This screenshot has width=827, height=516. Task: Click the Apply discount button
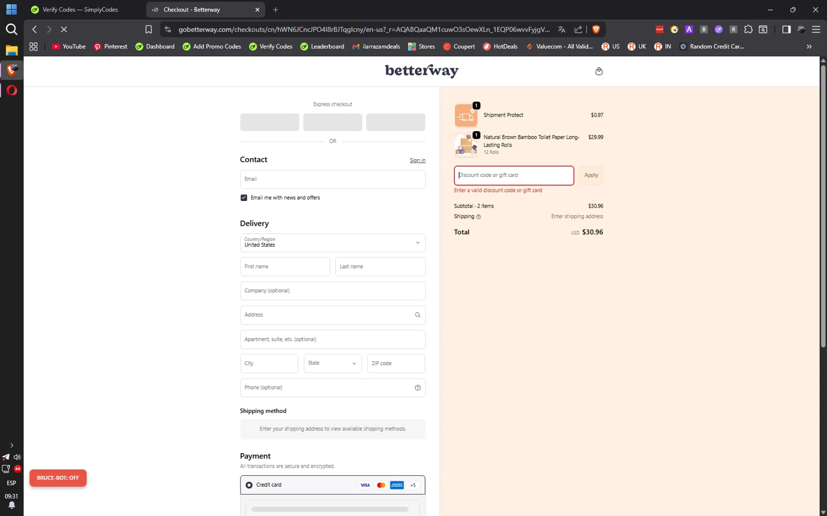591,176
